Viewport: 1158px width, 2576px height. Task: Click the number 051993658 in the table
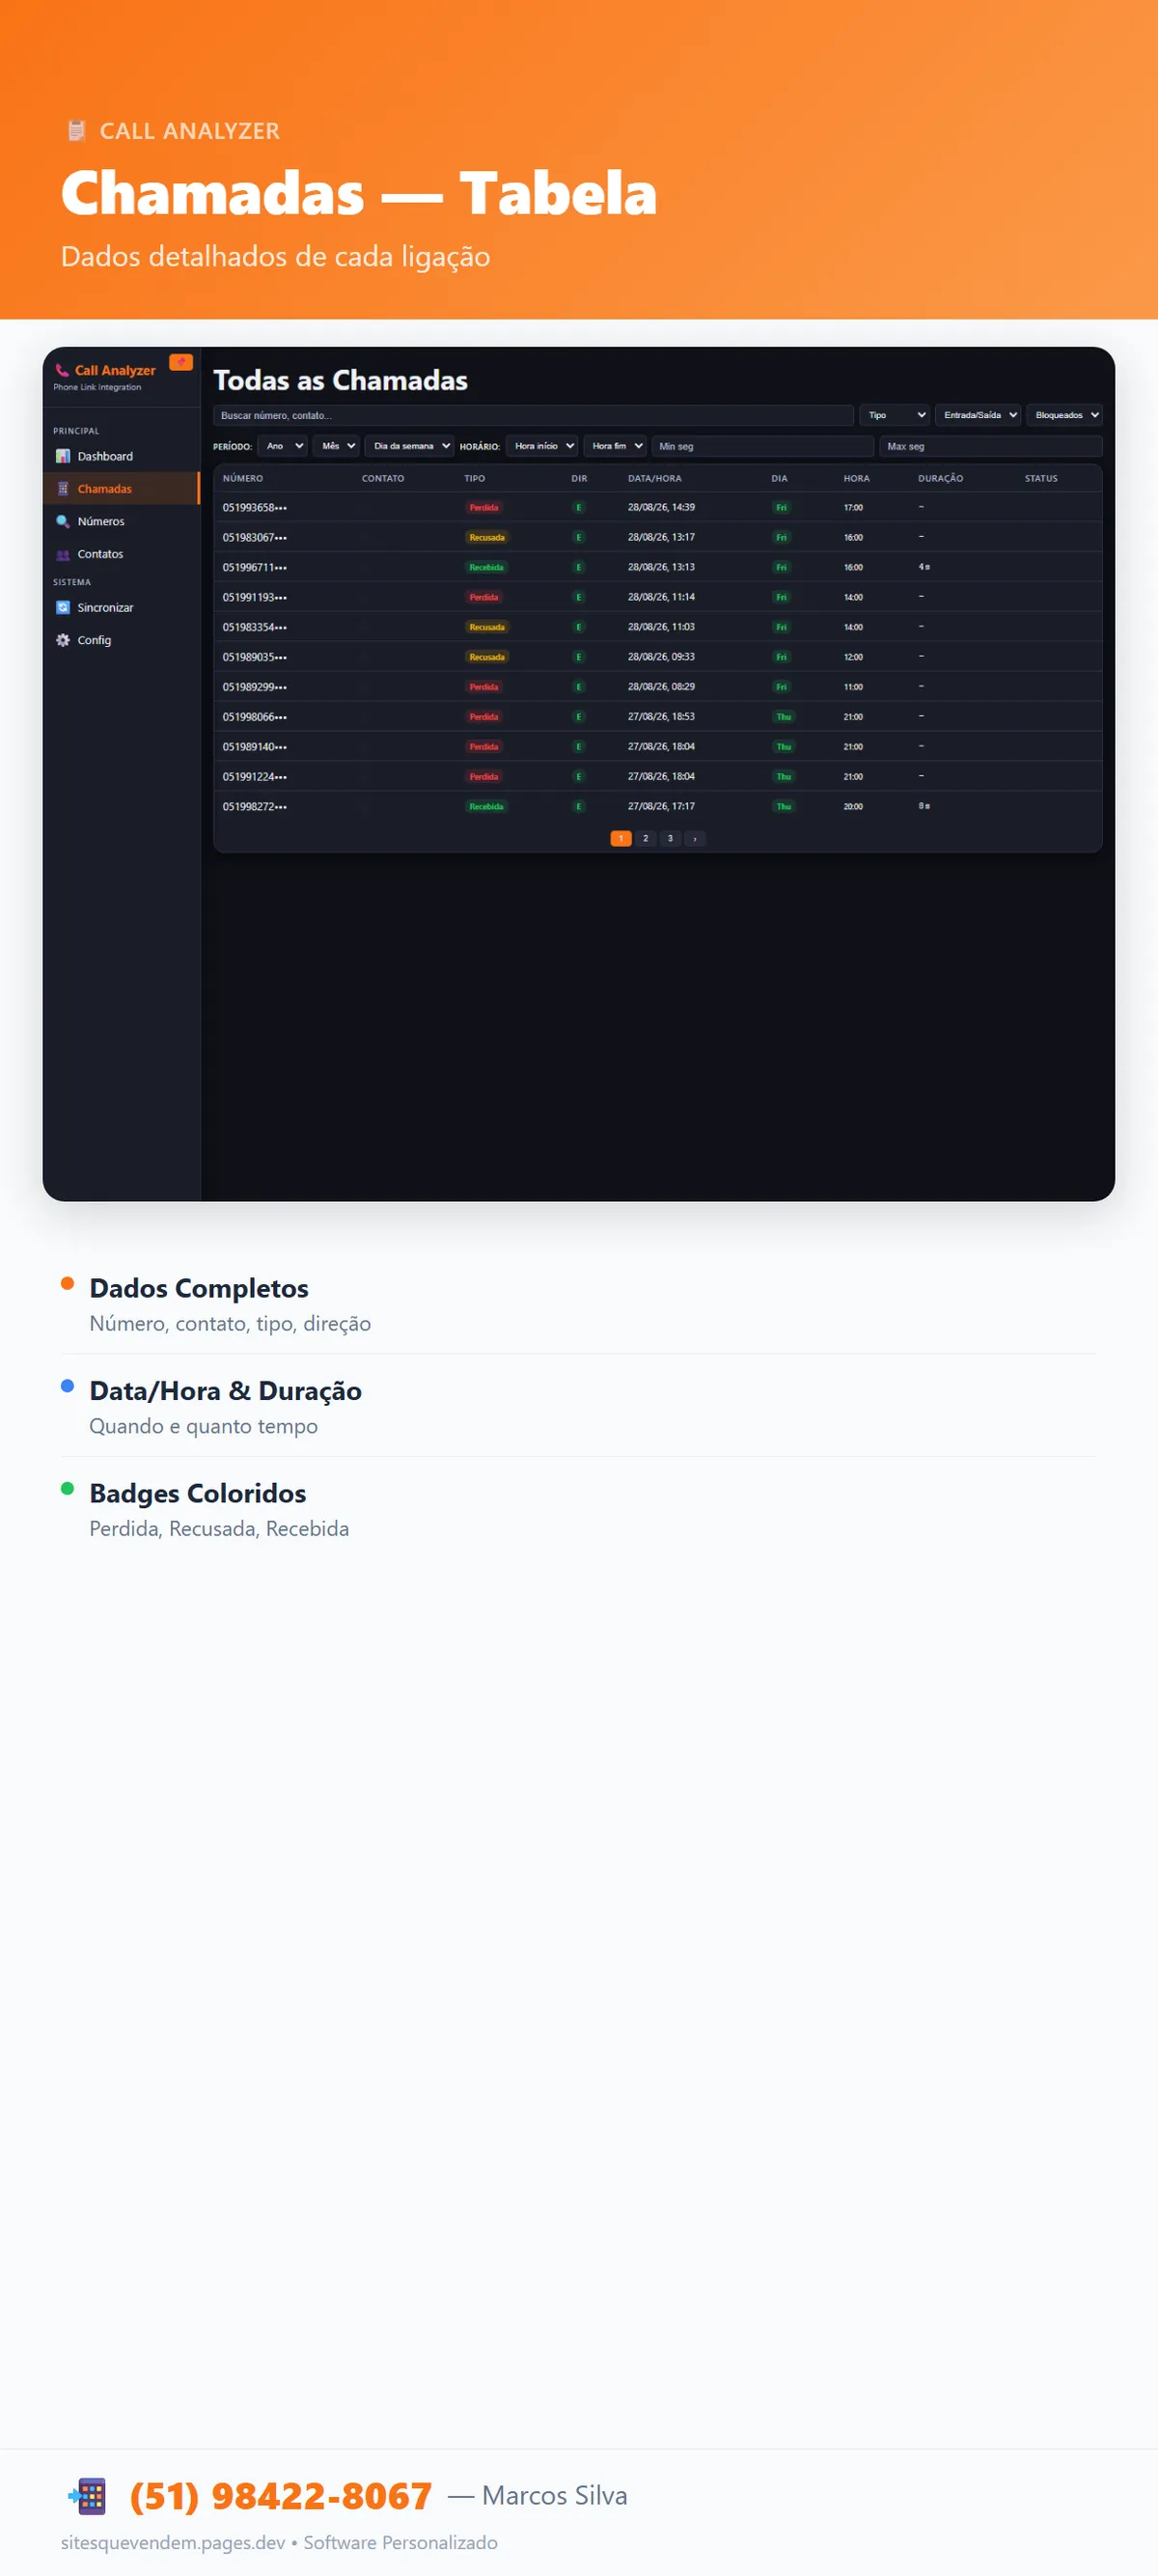[x=255, y=507]
